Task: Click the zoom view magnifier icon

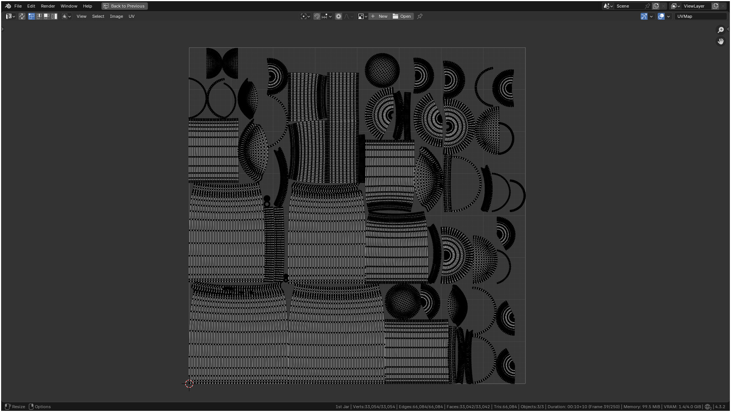Action: coord(720,30)
